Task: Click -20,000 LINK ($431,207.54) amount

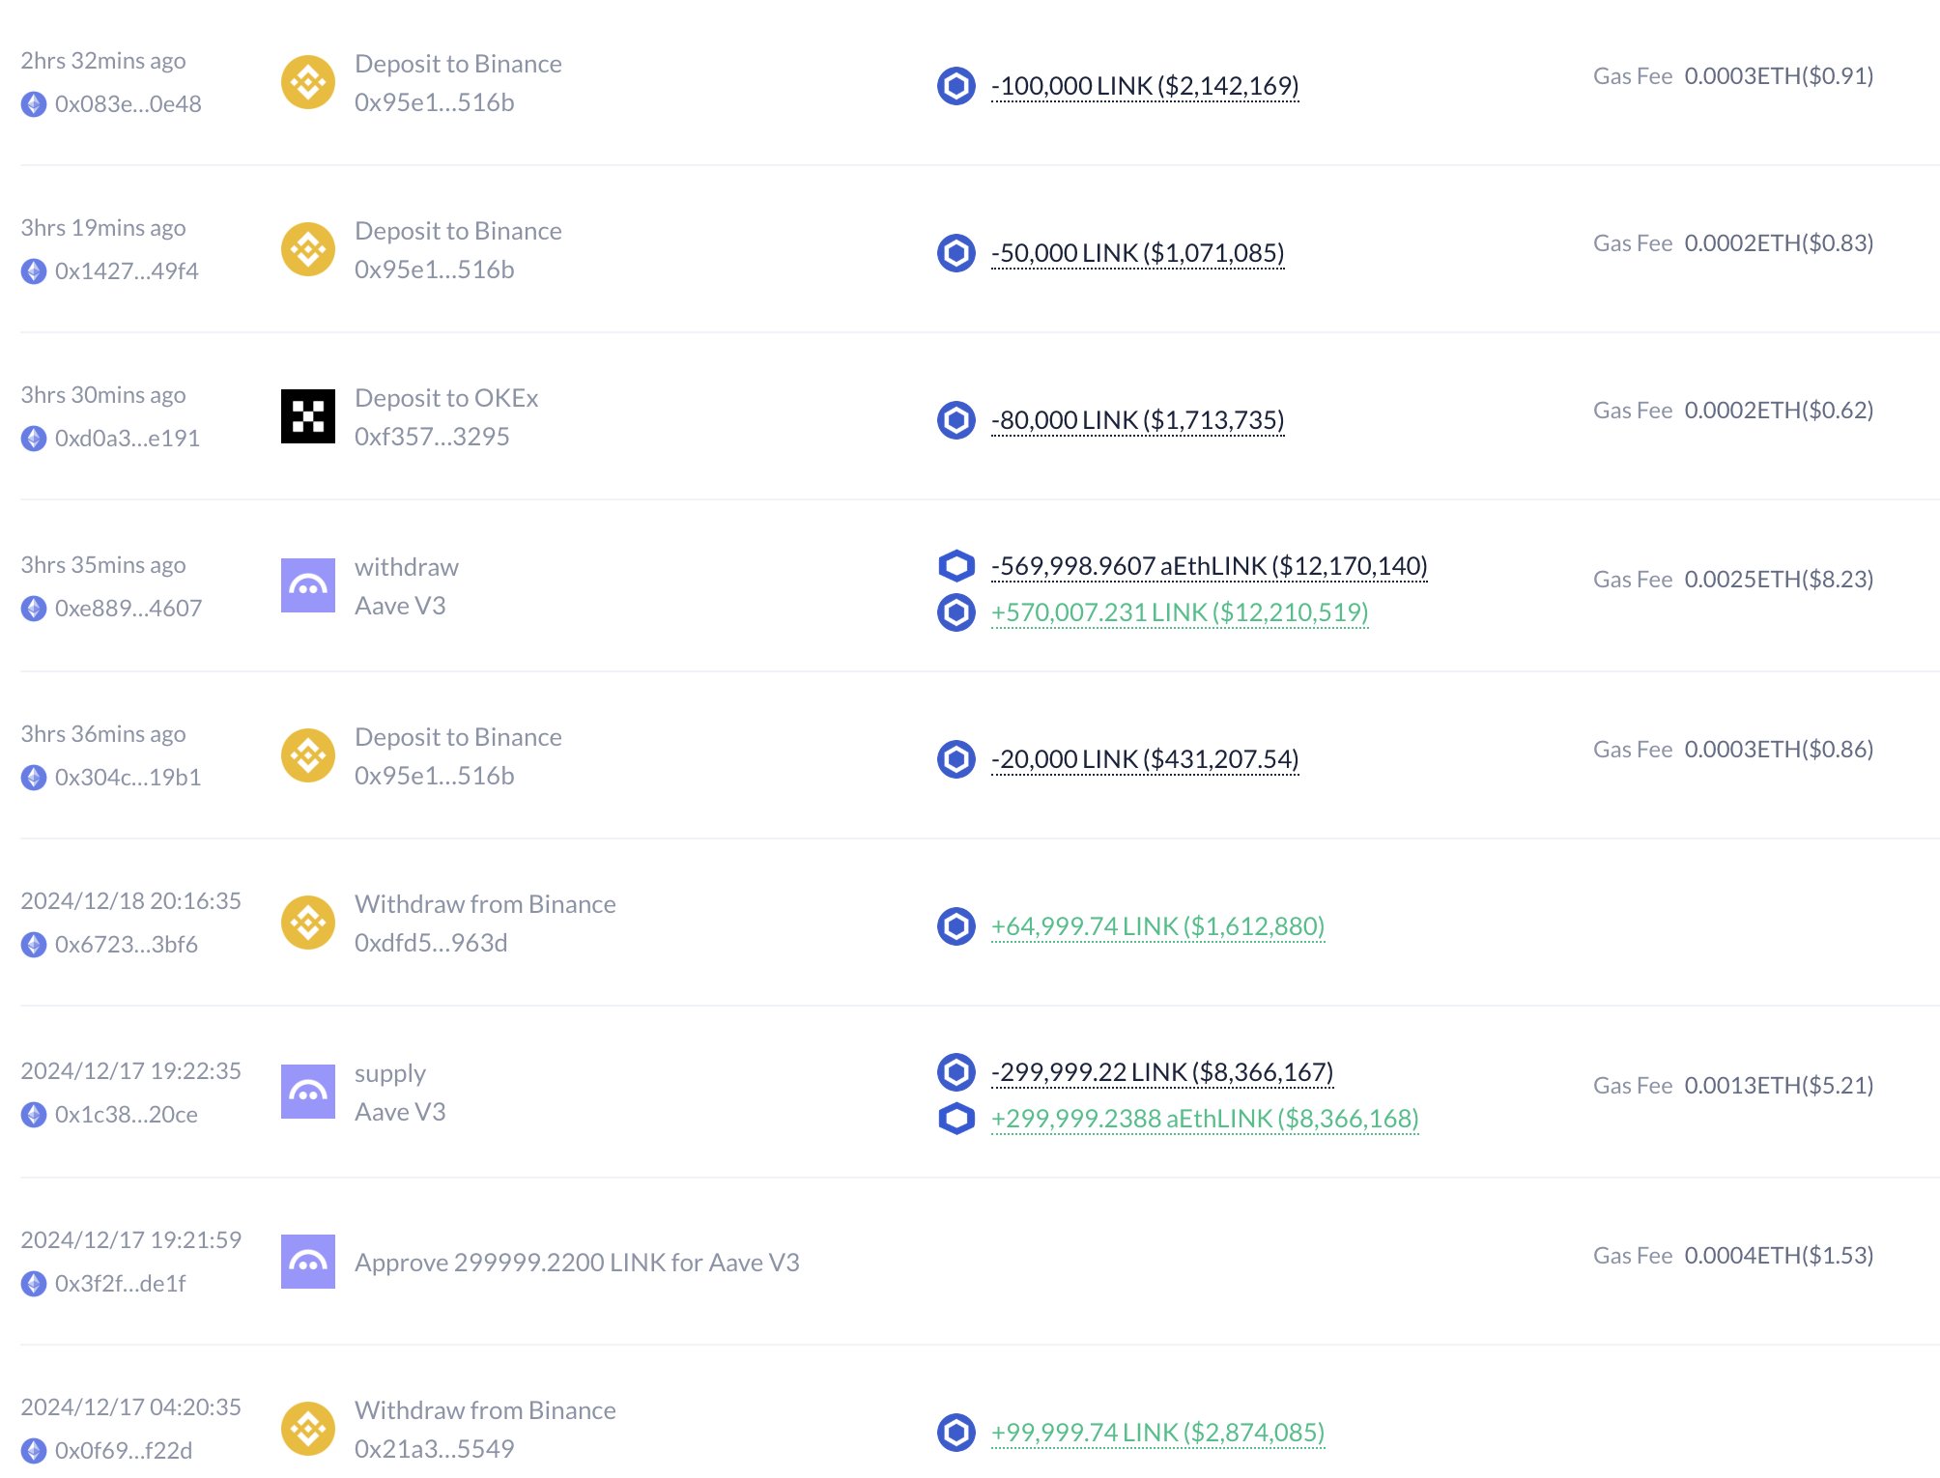Action: [1145, 759]
